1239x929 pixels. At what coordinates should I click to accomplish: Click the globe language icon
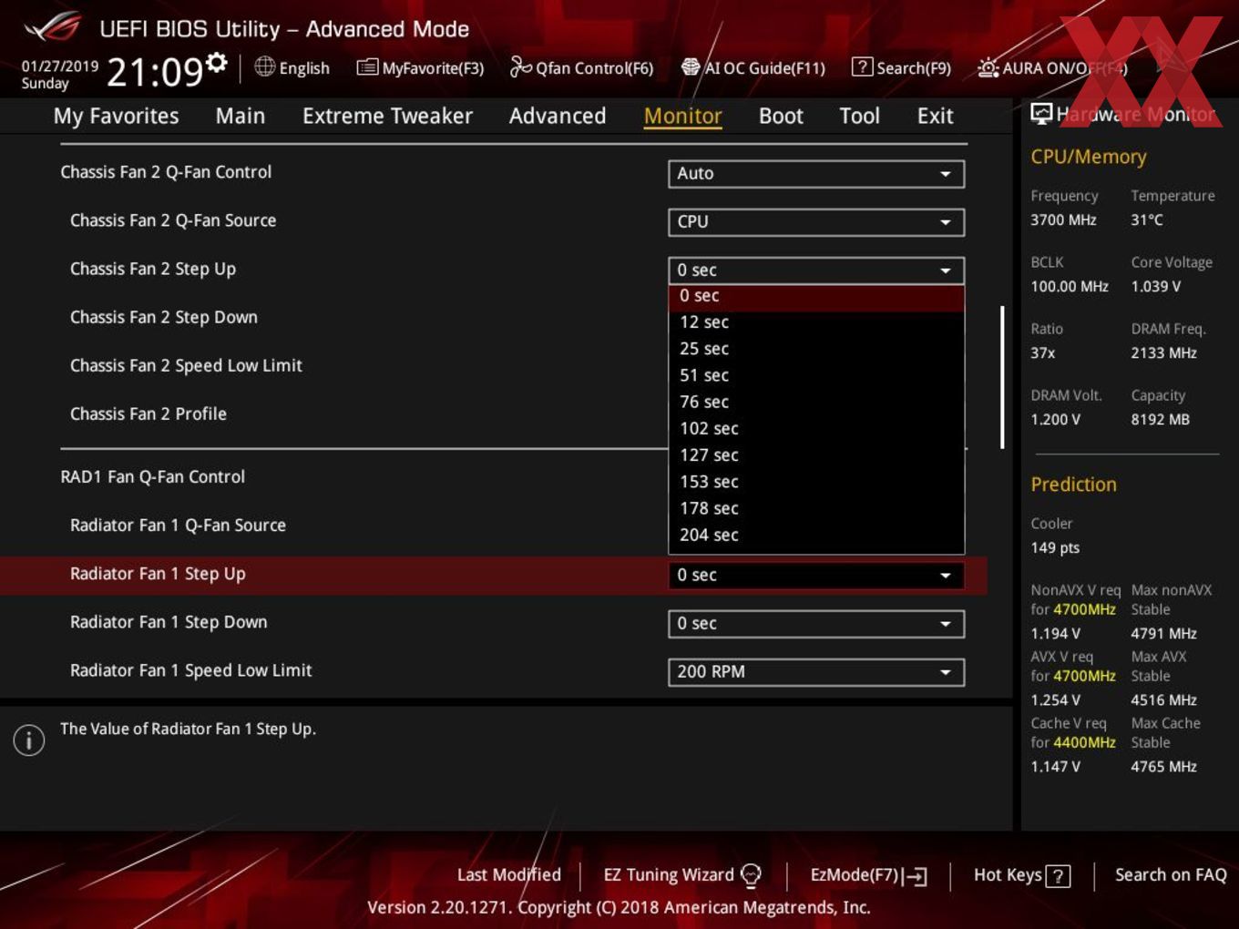[264, 66]
